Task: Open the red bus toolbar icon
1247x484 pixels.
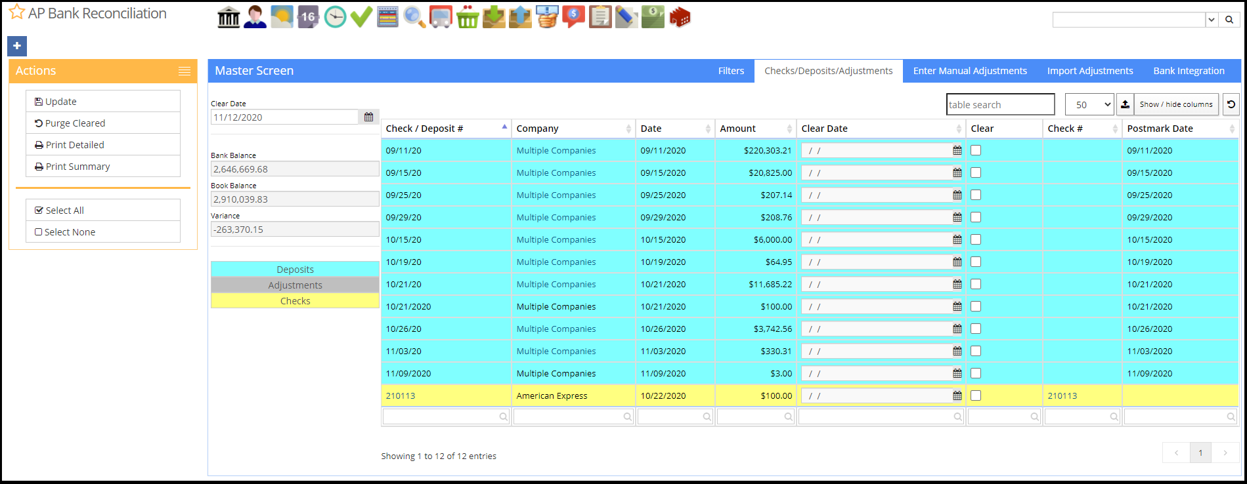Action: click(x=441, y=17)
